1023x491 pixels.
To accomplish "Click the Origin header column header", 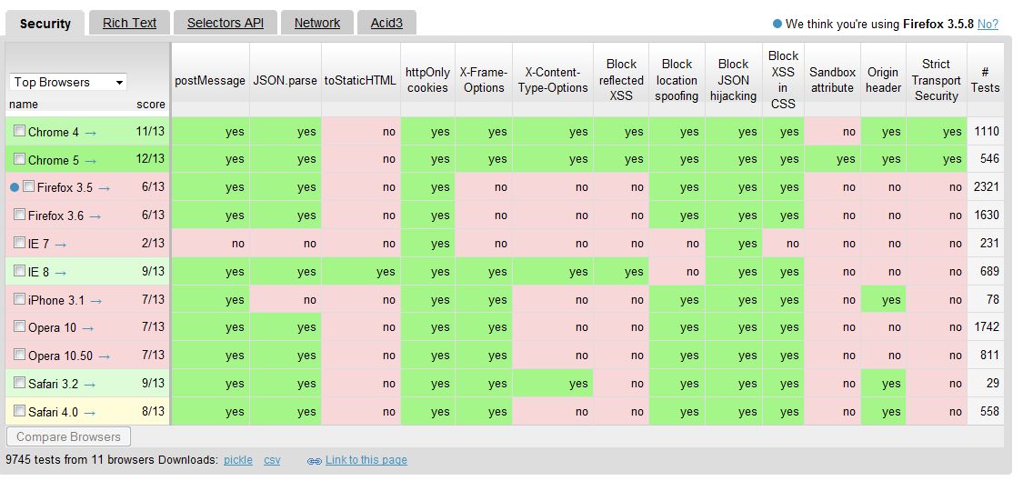I will 883,80.
